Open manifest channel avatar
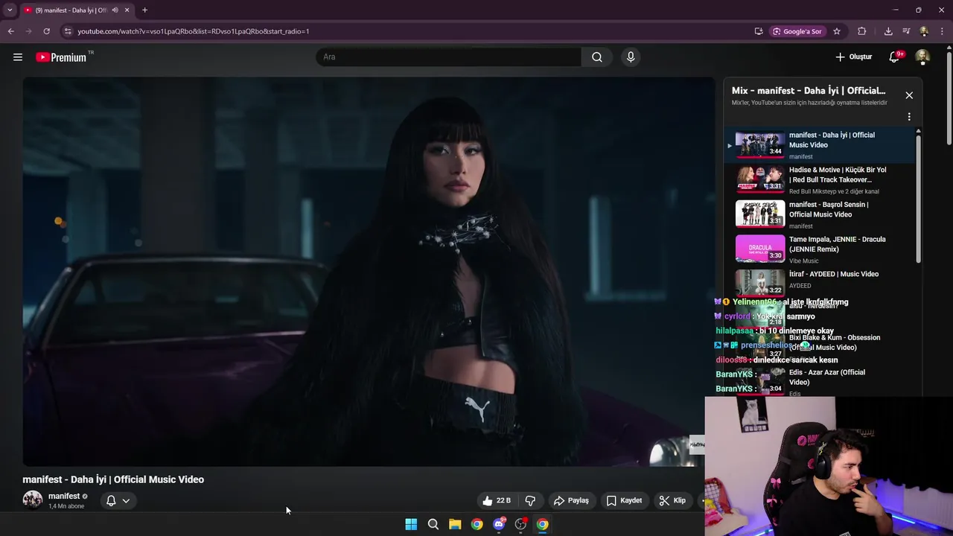The width and height of the screenshot is (953, 536). 33,500
